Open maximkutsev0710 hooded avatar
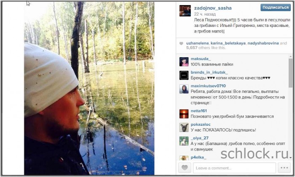The image size is (295, 177). tap(184, 89)
